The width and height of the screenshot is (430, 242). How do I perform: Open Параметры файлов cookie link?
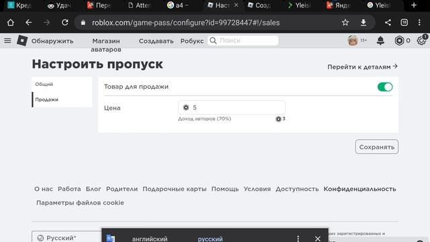[80, 203]
